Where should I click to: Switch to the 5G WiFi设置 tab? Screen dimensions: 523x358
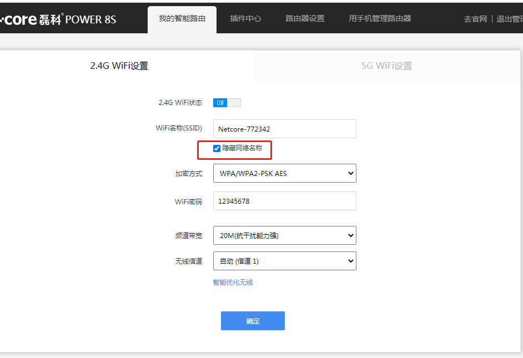(388, 65)
